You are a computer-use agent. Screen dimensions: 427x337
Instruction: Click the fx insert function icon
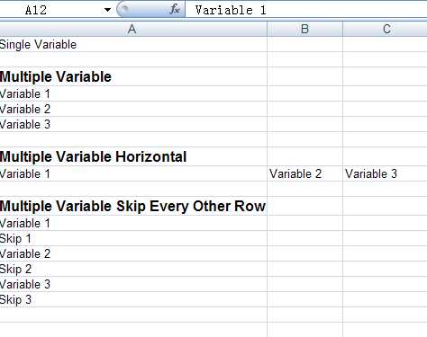click(175, 10)
